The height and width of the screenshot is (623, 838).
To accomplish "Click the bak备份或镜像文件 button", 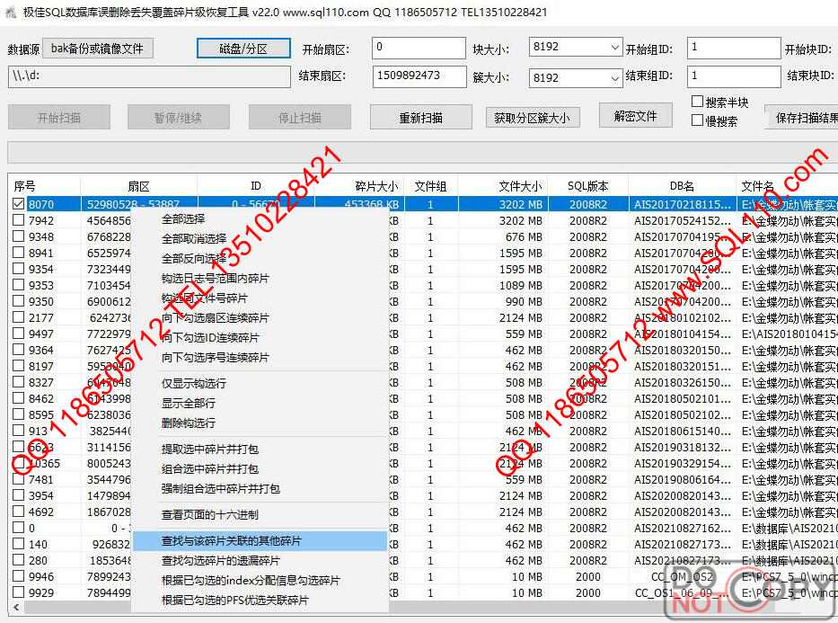I will click(x=97, y=48).
